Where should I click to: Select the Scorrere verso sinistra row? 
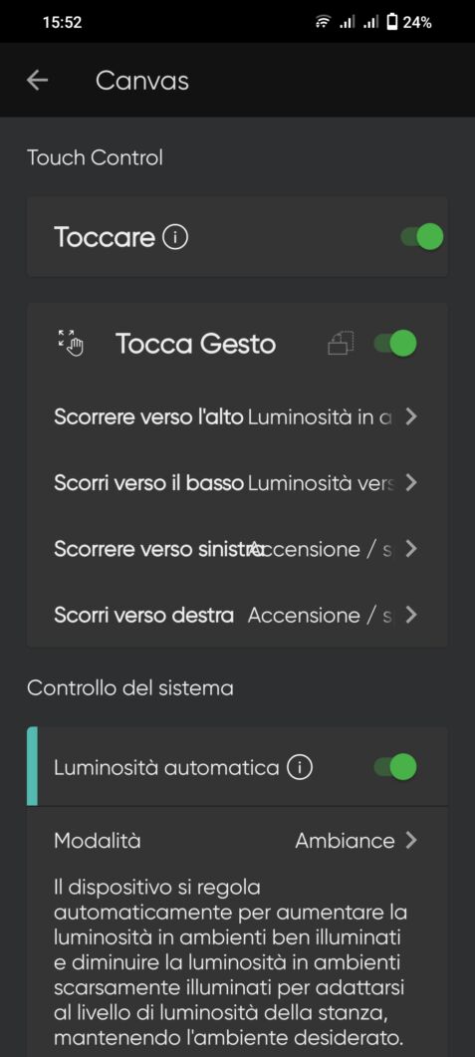pos(237,549)
